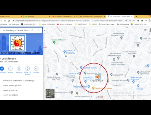Open MARIPOSARIO bookmark folder
151x115 pixels.
(81, 24)
